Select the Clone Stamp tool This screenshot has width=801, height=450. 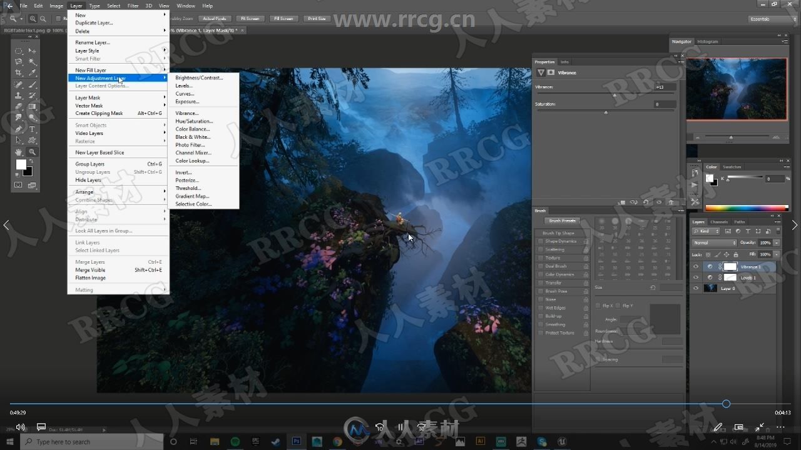point(19,95)
